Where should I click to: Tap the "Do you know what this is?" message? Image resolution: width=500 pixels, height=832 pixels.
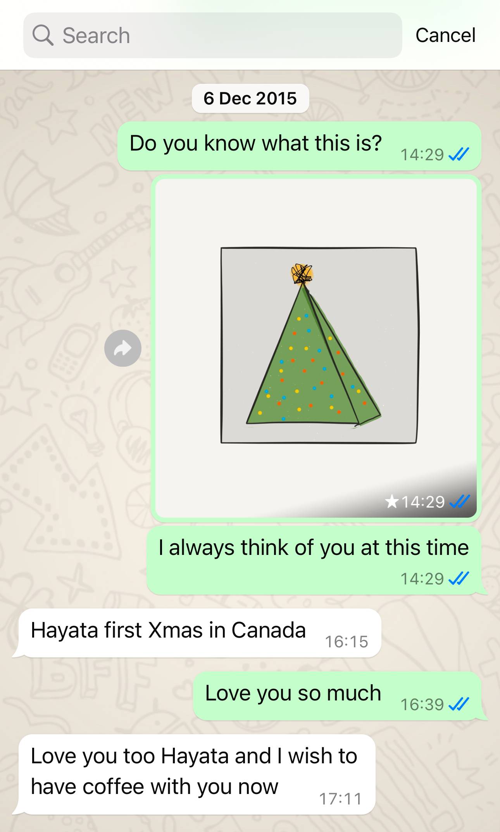tap(299, 146)
